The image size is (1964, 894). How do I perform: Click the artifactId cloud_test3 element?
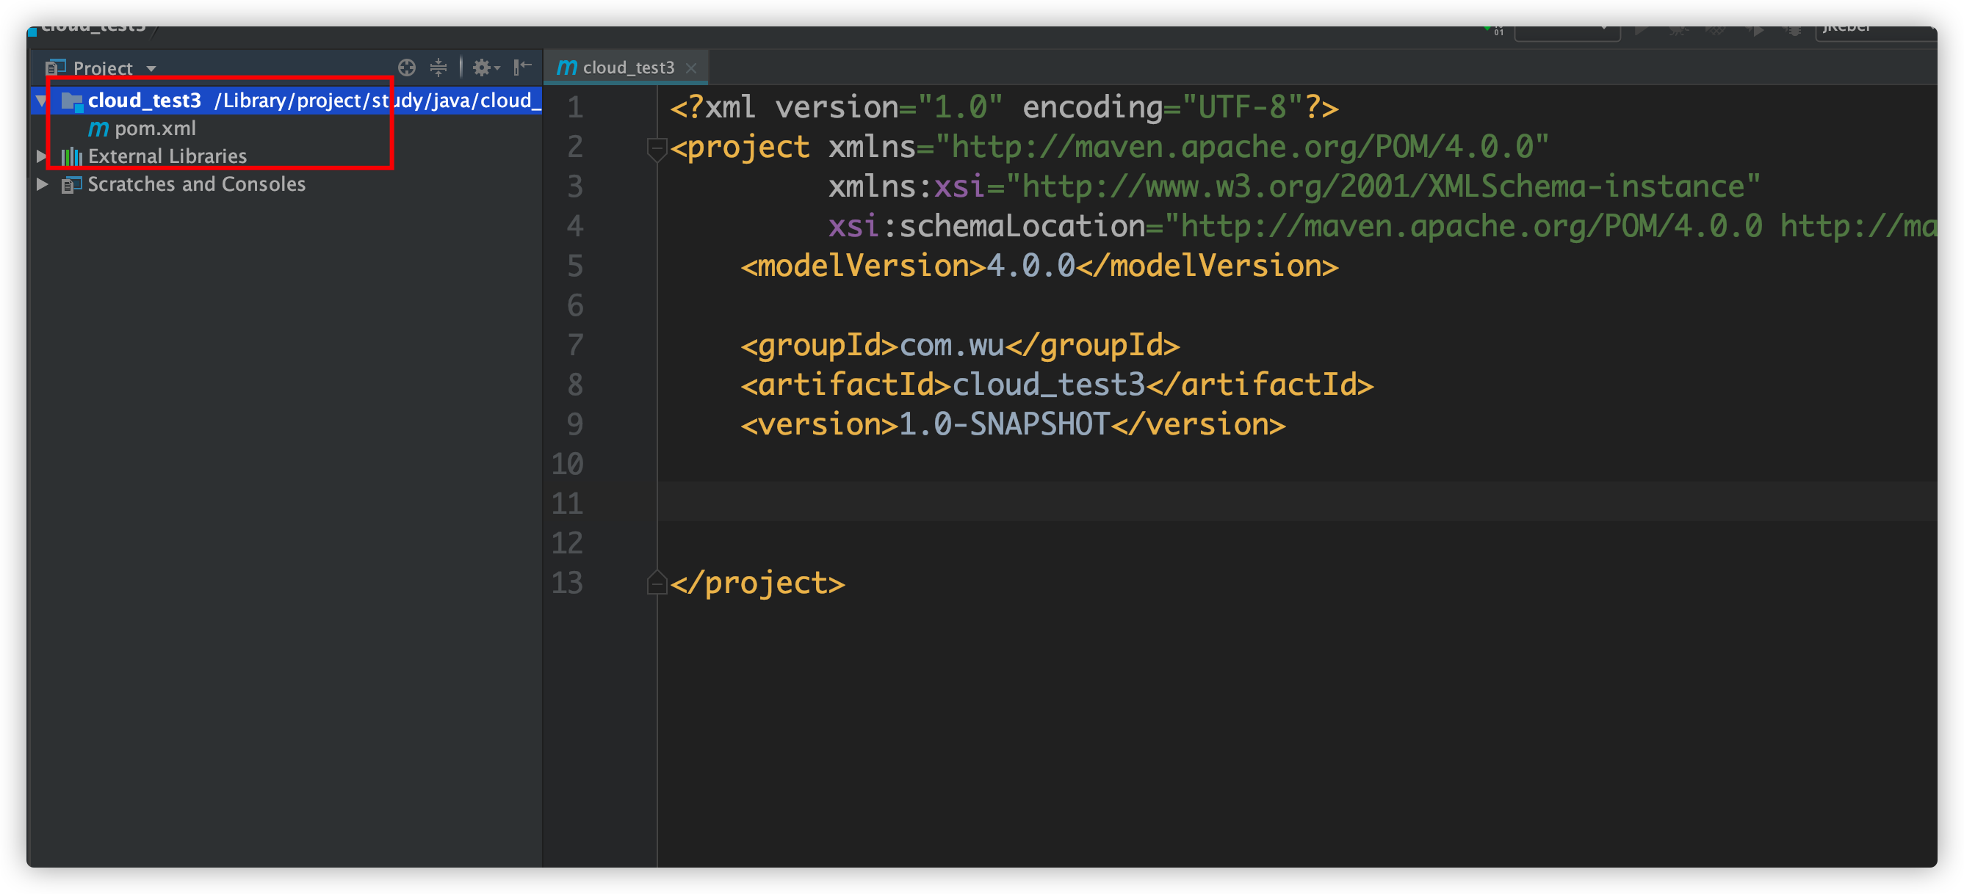pos(1057,385)
